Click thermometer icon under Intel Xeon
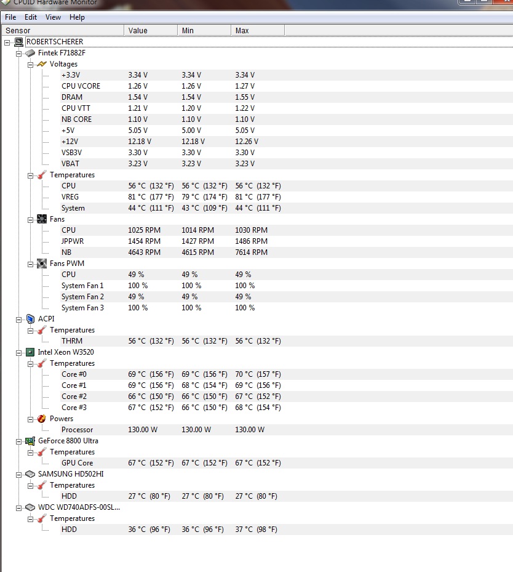Viewport: 513px width, 572px height. click(42, 363)
